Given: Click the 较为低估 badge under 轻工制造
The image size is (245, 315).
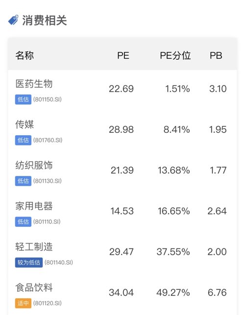Looking at the screenshot, I should pos(29,263).
